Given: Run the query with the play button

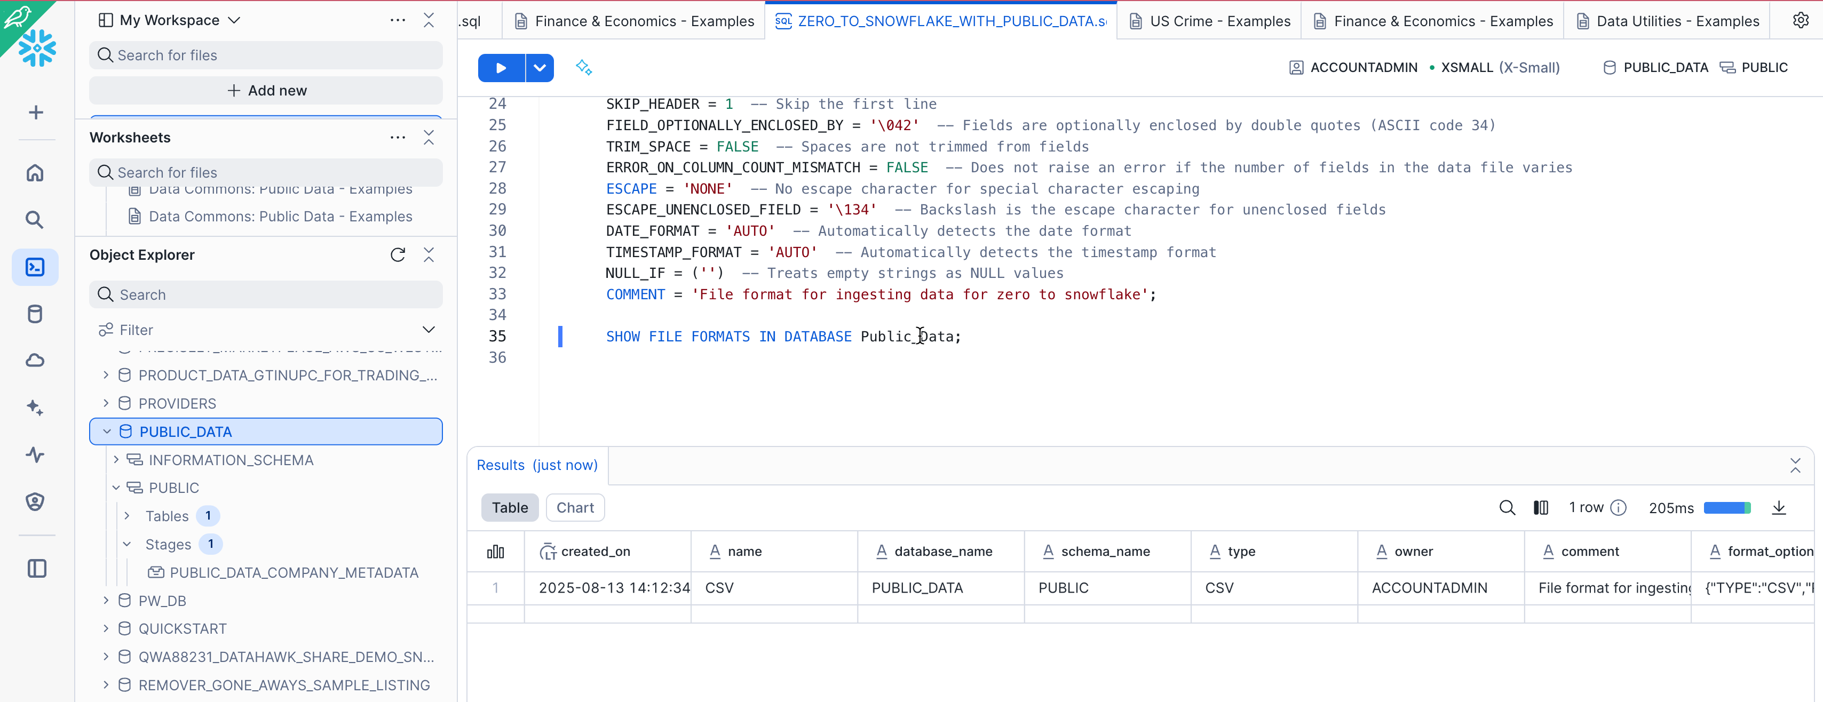Looking at the screenshot, I should coord(501,68).
